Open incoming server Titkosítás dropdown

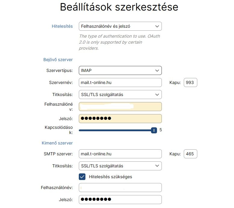pos(120,95)
